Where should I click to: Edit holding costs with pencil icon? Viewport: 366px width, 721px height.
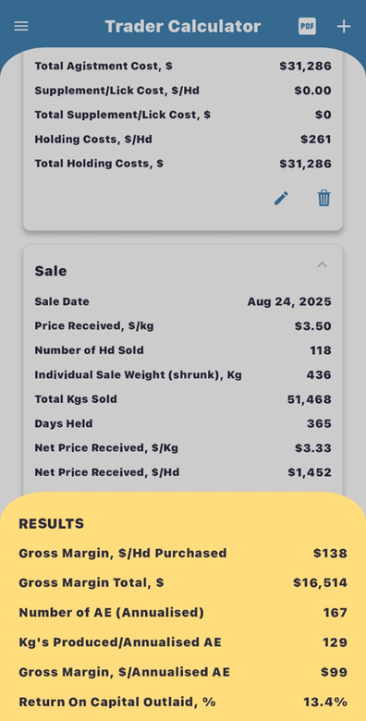pos(281,198)
